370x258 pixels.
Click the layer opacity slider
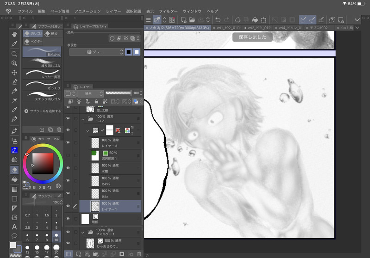pos(118,93)
